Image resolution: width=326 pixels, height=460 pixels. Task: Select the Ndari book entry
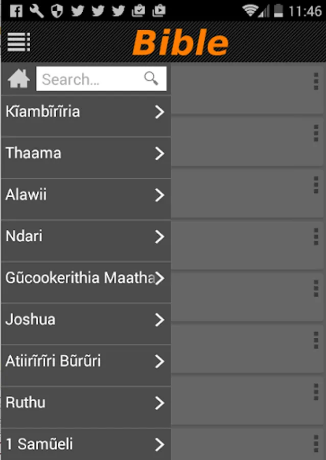pyautogui.click(x=77, y=237)
